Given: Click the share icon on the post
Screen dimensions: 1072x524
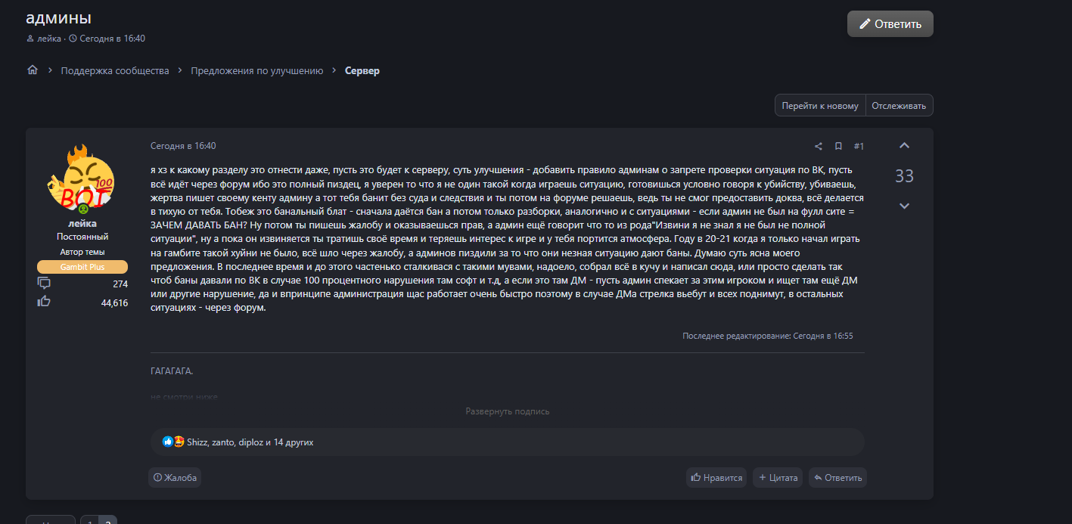Looking at the screenshot, I should 818,147.
